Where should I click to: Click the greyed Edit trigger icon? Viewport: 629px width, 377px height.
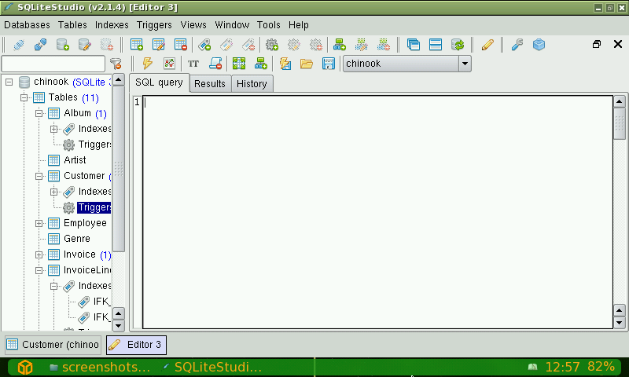[x=294, y=45]
